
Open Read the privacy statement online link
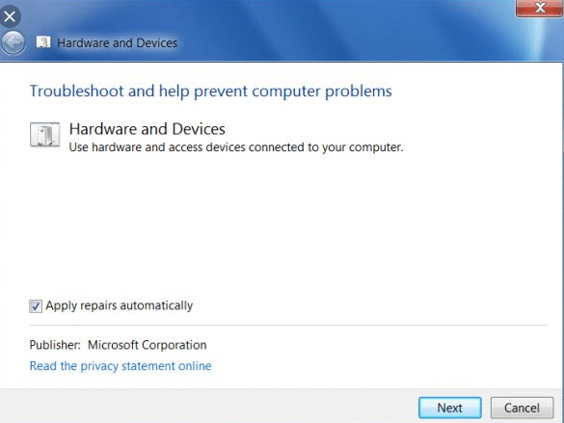click(x=121, y=366)
